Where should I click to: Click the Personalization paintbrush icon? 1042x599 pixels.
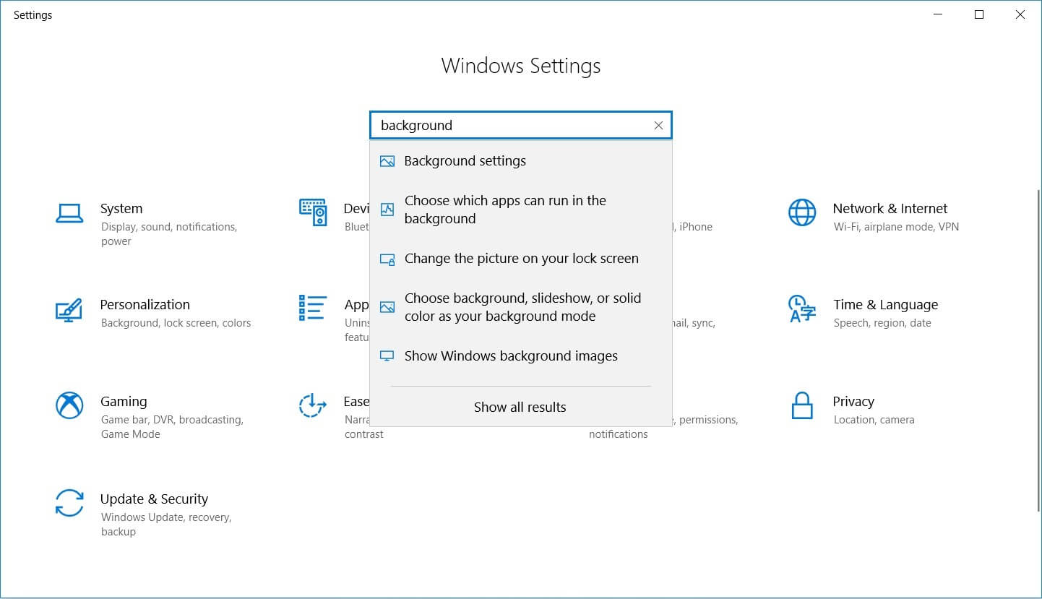(x=69, y=309)
